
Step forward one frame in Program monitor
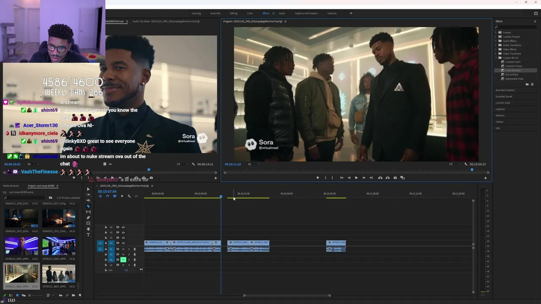tap(364, 178)
